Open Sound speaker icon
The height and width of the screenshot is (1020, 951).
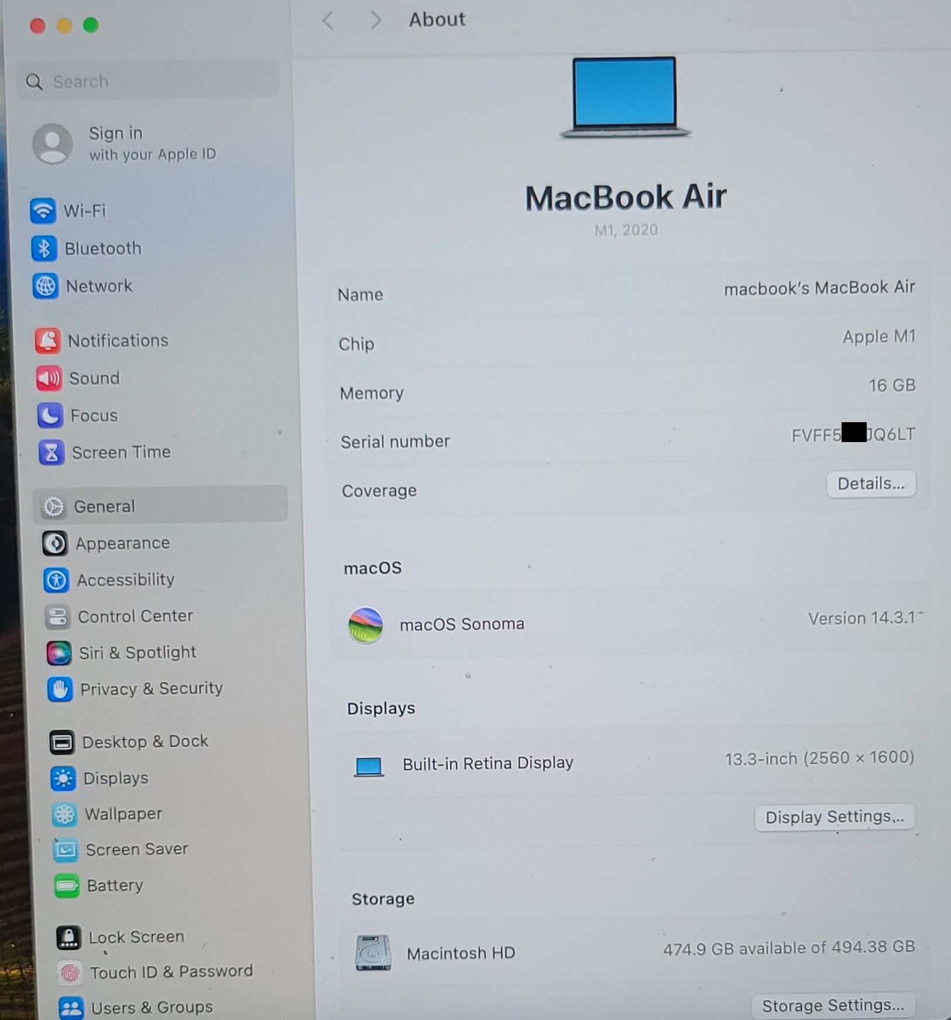[x=49, y=378]
